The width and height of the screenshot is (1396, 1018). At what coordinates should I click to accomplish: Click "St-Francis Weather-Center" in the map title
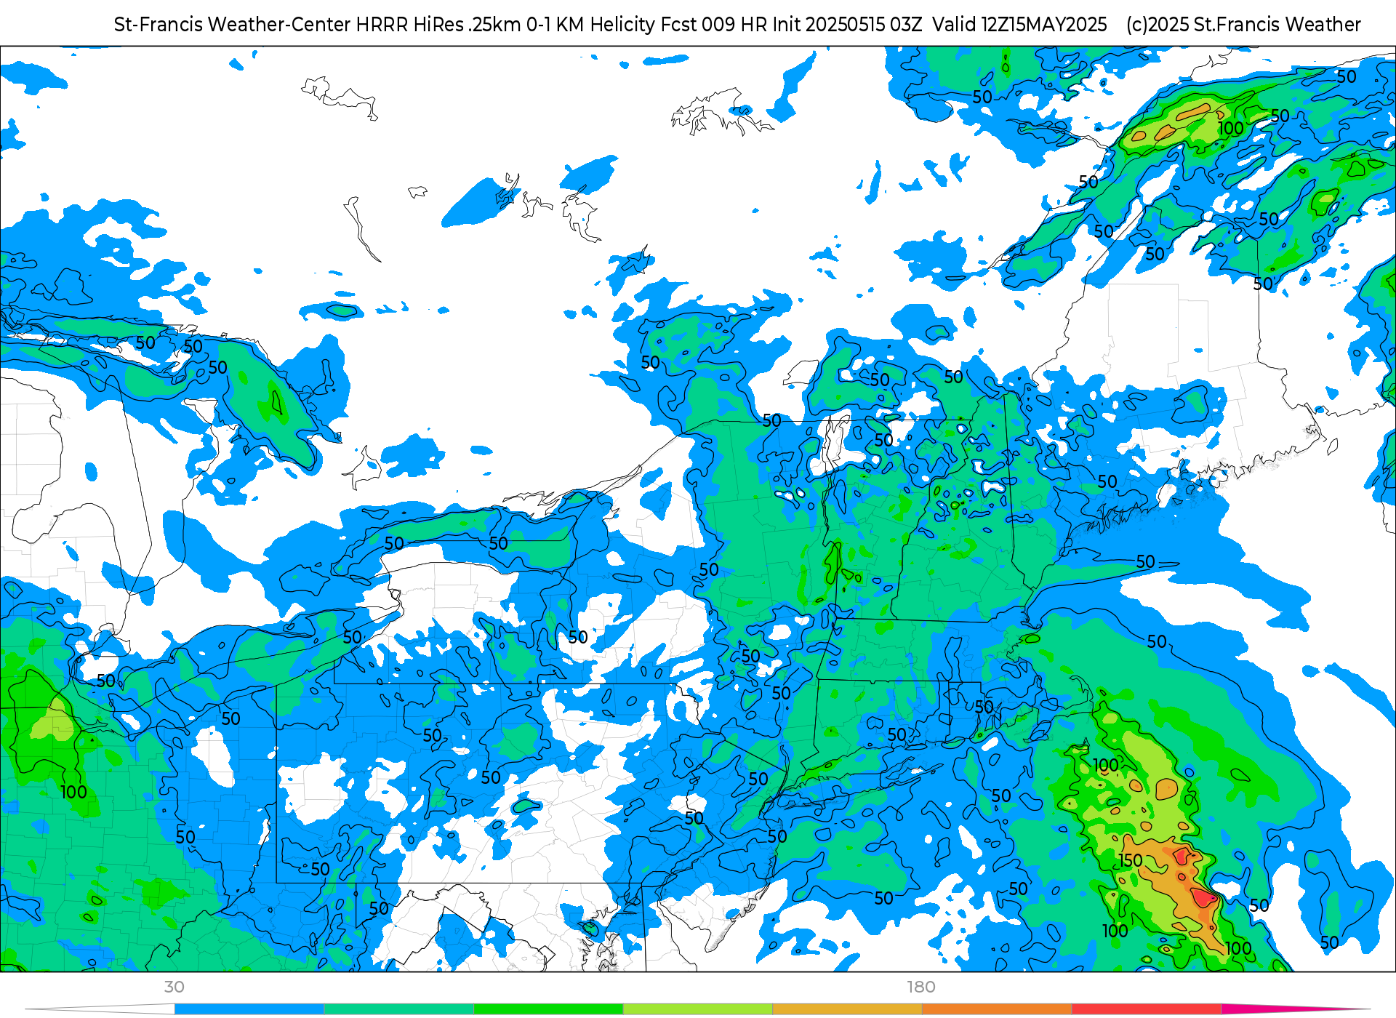tap(233, 25)
